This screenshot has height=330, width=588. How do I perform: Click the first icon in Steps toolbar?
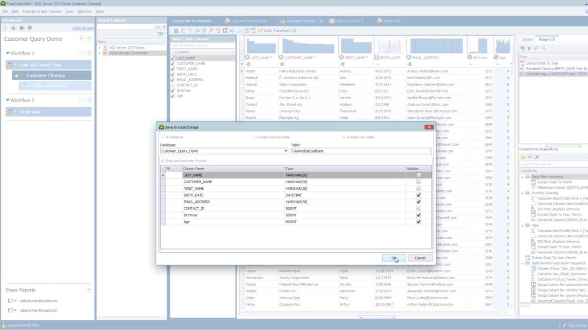tap(523, 48)
